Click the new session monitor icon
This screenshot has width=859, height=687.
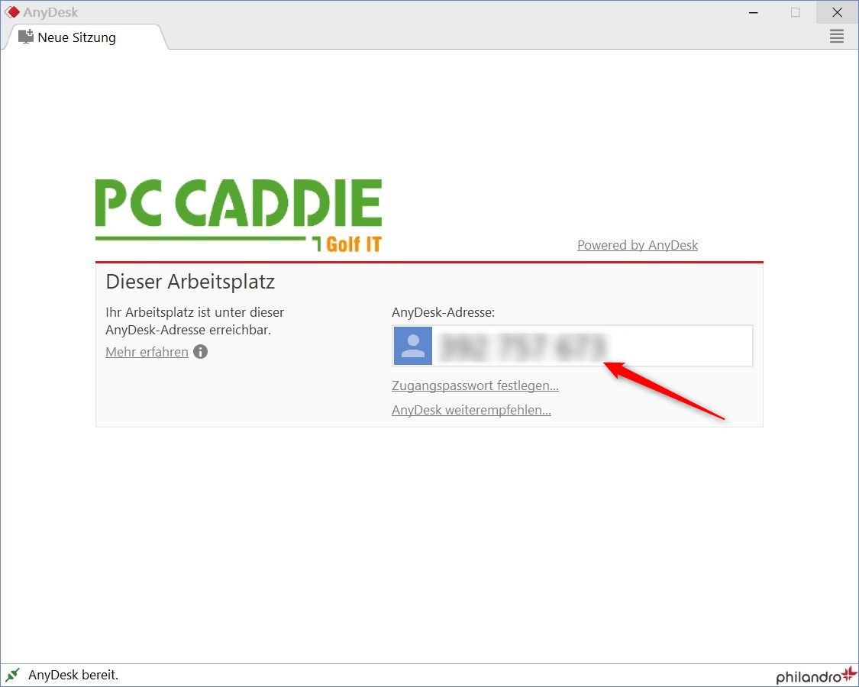point(26,37)
